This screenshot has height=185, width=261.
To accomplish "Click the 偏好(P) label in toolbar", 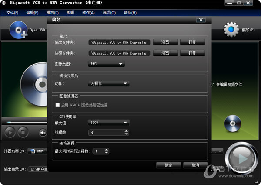I will coord(248,30).
